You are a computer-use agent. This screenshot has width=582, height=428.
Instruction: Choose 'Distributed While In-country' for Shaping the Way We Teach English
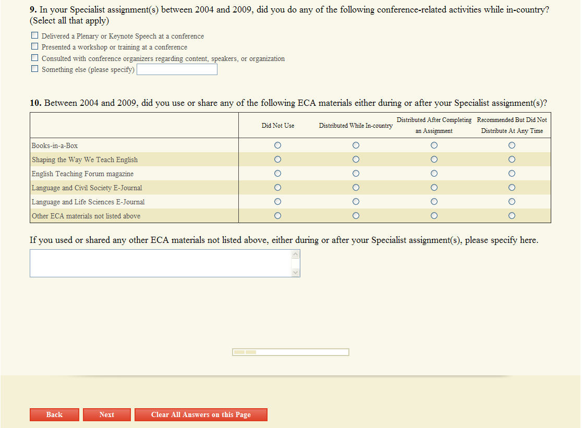[356, 160]
